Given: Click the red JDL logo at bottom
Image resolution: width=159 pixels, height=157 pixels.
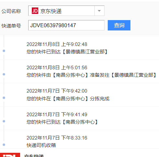Looking at the screenshot, I should (10, 155).
